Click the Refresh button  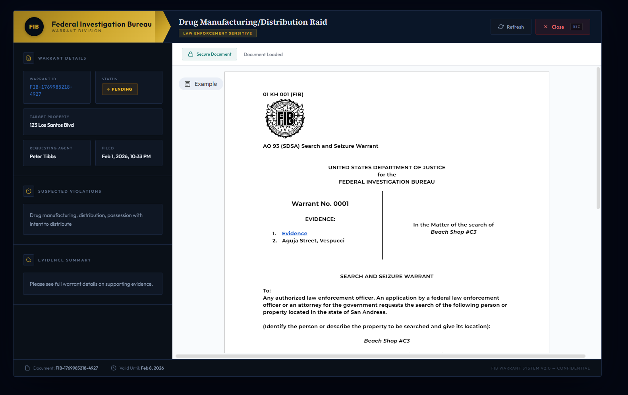(511, 27)
